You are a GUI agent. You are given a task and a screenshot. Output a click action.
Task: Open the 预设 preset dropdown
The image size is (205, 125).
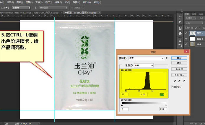146,58
